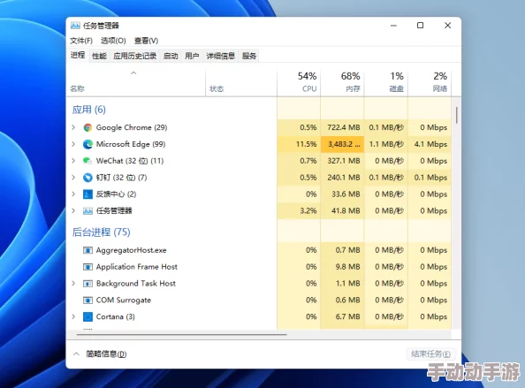Open the 选项(O) menu
The width and height of the screenshot is (525, 388).
pos(113,41)
